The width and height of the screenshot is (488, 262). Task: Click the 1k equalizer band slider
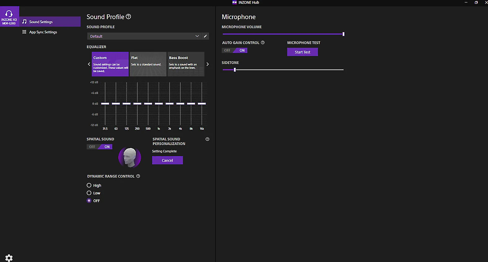coord(159,104)
